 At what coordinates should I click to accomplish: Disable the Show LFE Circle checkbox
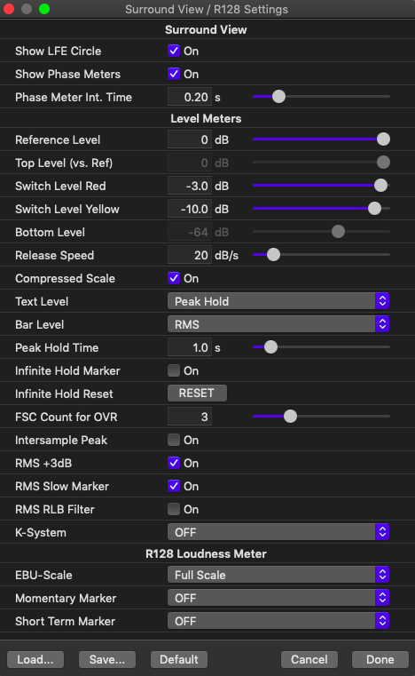point(174,51)
